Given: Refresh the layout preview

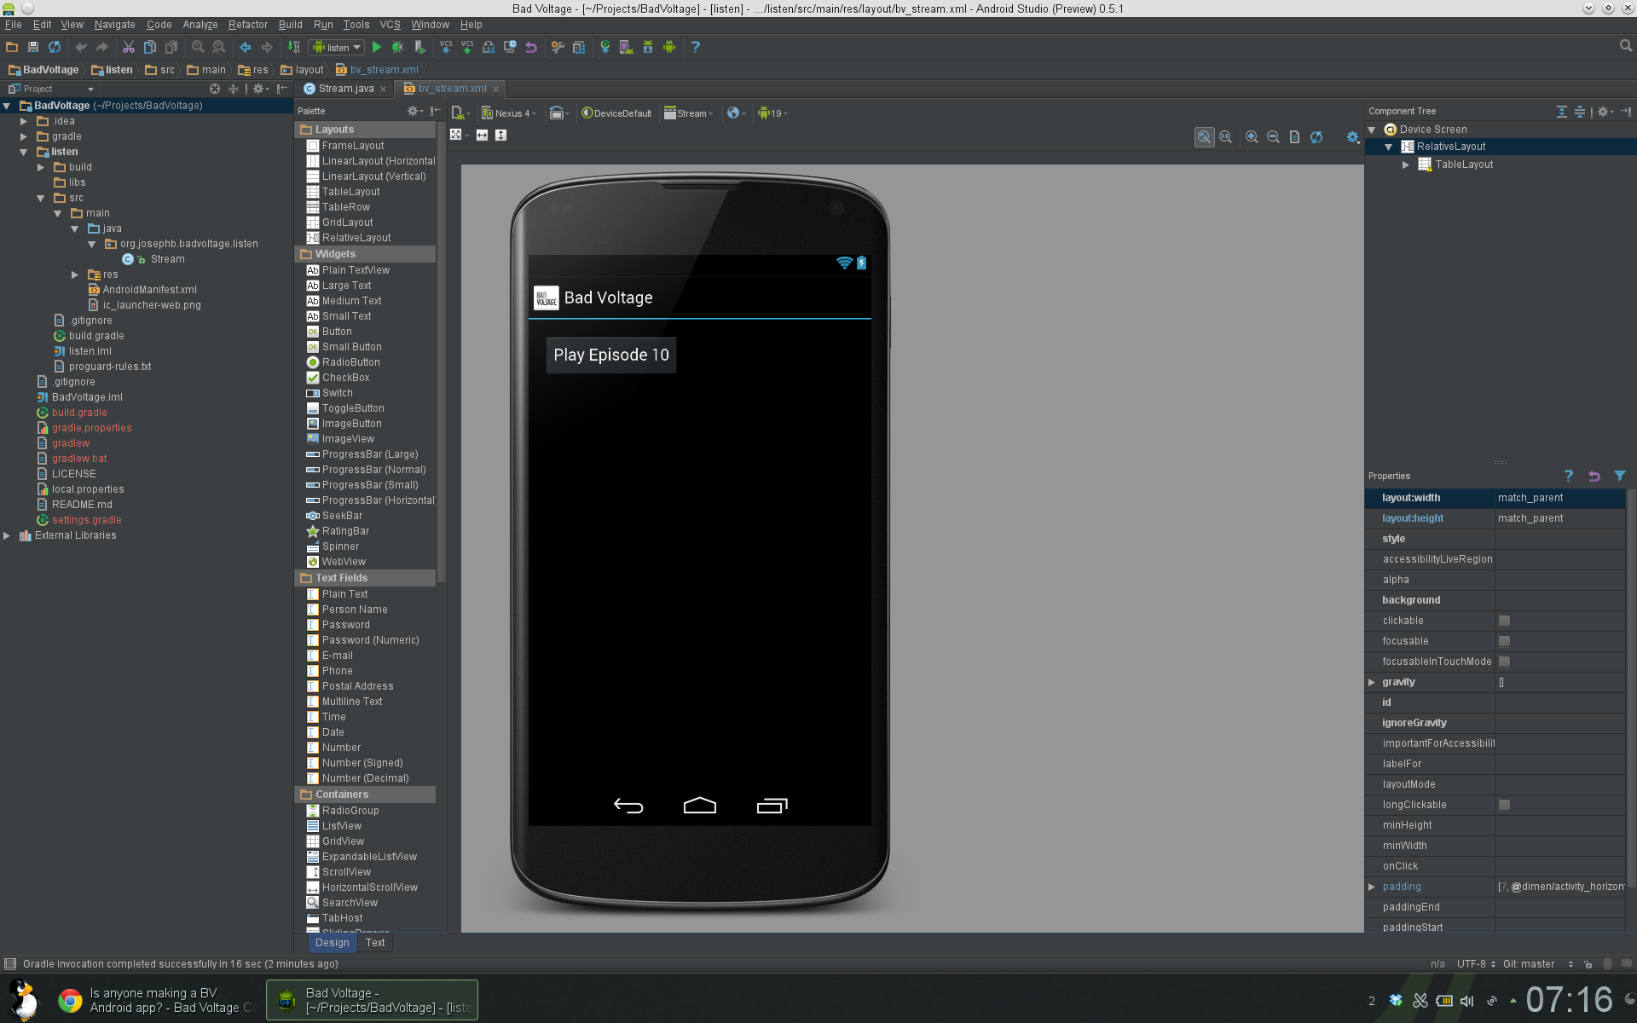Looking at the screenshot, I should (1316, 137).
